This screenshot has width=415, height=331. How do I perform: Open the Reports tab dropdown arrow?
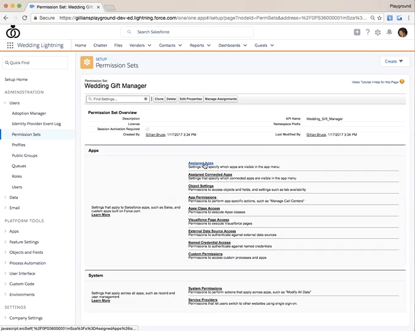[x=209, y=45]
